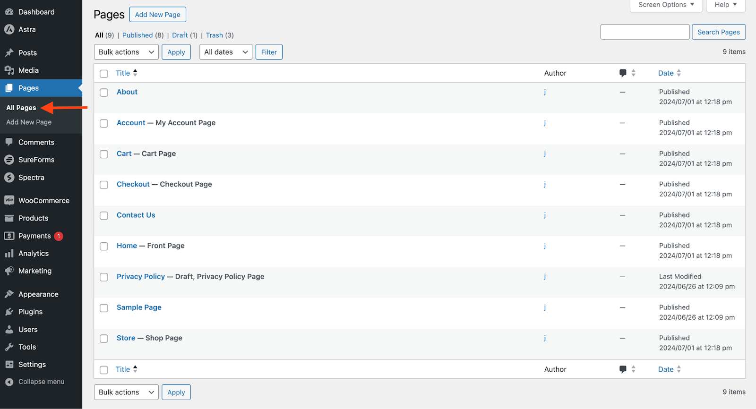Show only Draft pages filter link

coord(180,35)
